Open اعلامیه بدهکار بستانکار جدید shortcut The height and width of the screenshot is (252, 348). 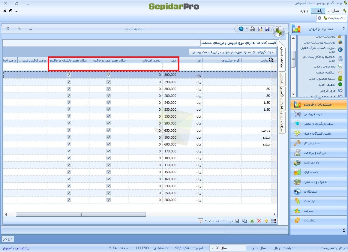tap(319, 59)
